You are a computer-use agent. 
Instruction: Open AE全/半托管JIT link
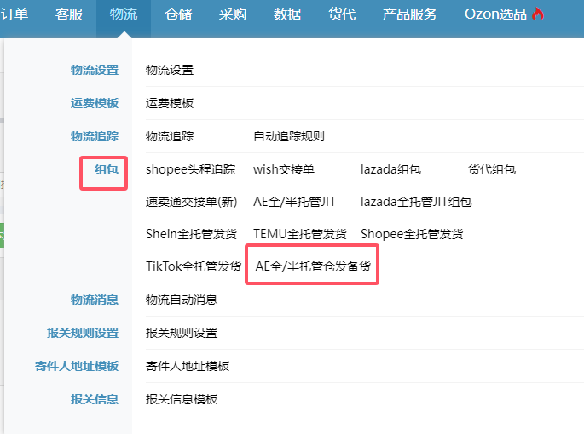tap(295, 202)
